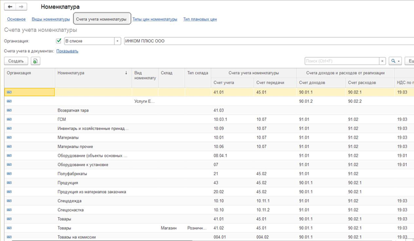Click the Организация column header
This screenshot has width=414, height=241.
30,78
